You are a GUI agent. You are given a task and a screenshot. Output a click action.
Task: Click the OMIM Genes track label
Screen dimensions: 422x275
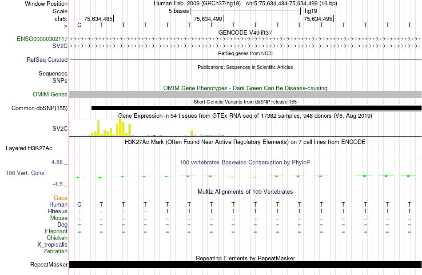pos(50,95)
